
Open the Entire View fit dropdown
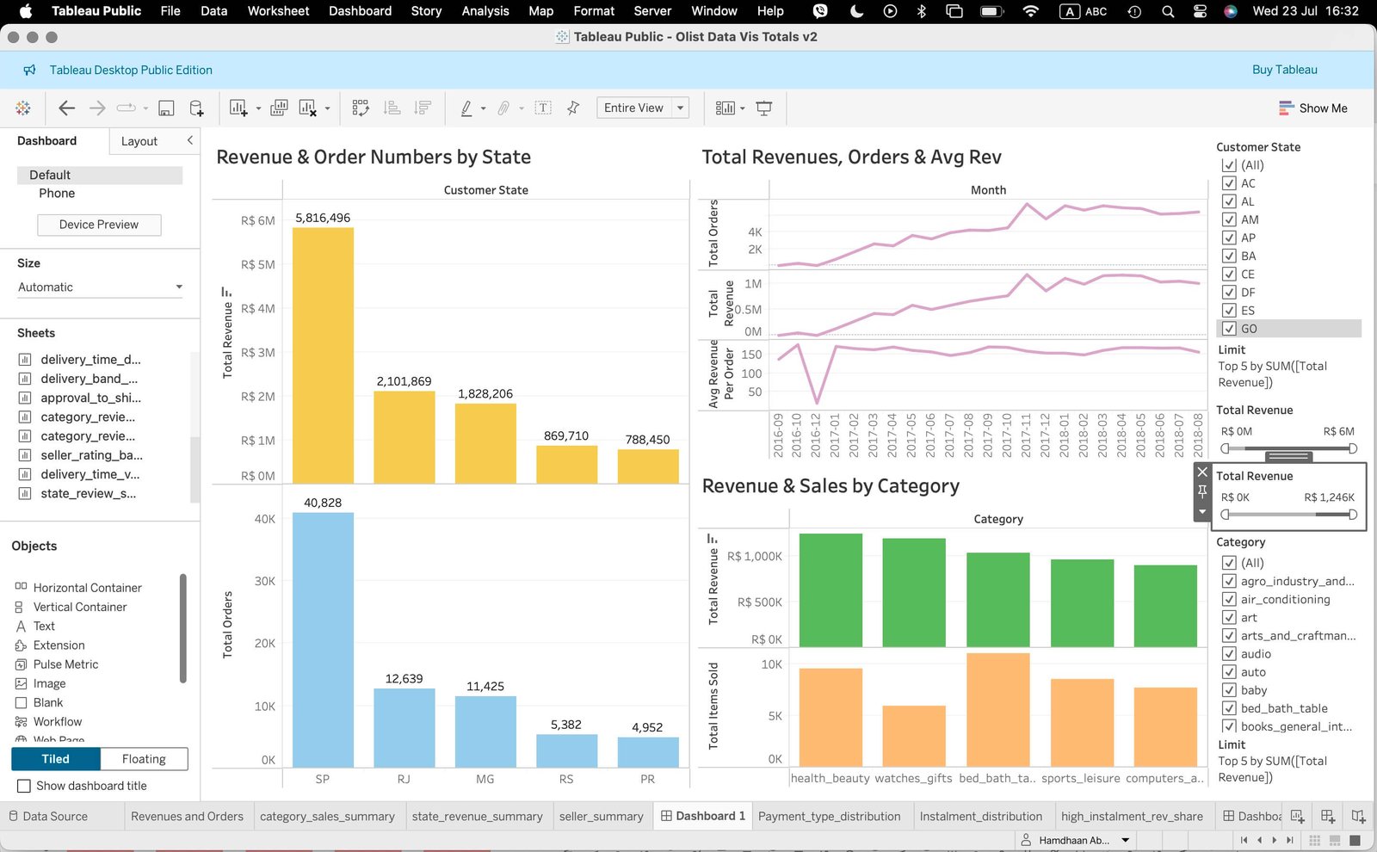tap(680, 108)
